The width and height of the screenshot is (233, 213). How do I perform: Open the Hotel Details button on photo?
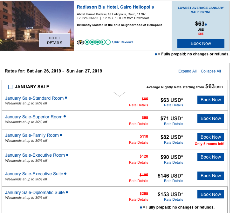(55, 41)
